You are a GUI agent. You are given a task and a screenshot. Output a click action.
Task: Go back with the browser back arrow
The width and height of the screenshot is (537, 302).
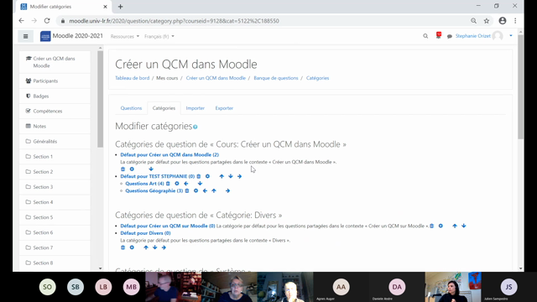[x=21, y=21]
